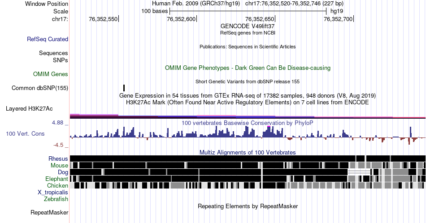Select the Chicken alignment row label
The image size is (426, 223).
point(57,185)
